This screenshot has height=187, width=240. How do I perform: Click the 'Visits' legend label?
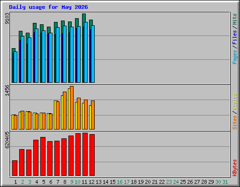point(235,101)
